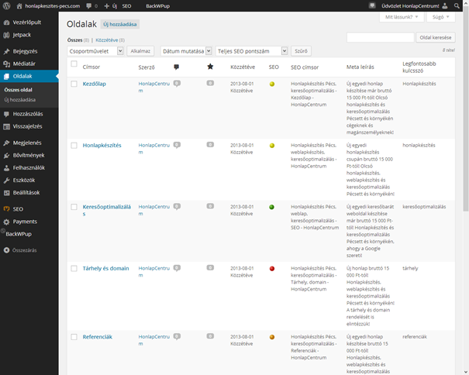Image resolution: width=469 pixels, height=375 pixels.
Task: Sort by star column header
Action: [210, 67]
